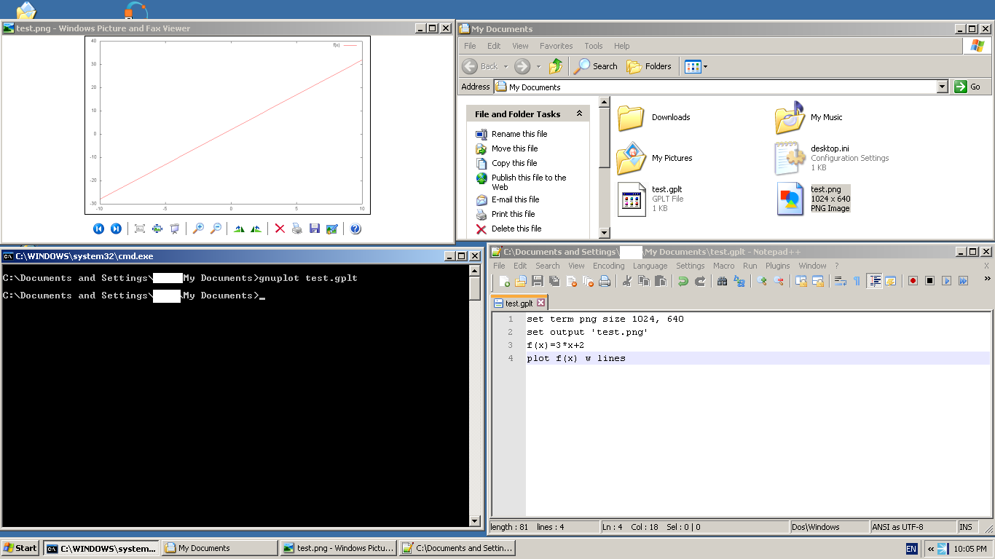Open the Views dropdown in My Documents
The width and height of the screenshot is (995, 559).
pyautogui.click(x=696, y=66)
